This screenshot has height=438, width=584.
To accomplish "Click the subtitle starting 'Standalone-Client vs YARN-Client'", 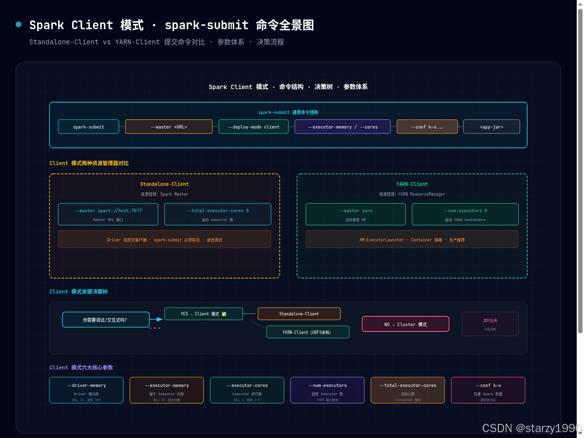I will pos(157,42).
